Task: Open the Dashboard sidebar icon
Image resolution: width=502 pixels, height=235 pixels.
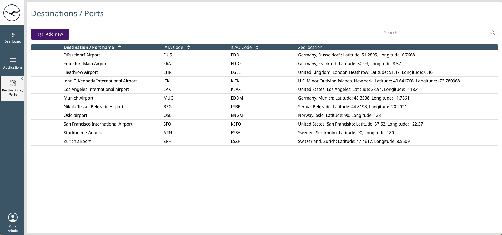Action: [13, 35]
